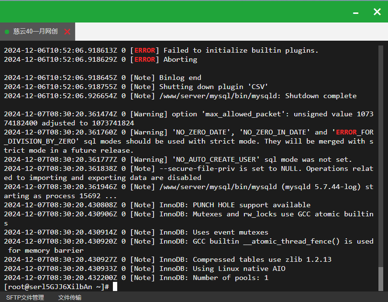388x302 pixels.
Task: Click the "Shutting down plugin 'CSV'" line
Action: pos(136,87)
